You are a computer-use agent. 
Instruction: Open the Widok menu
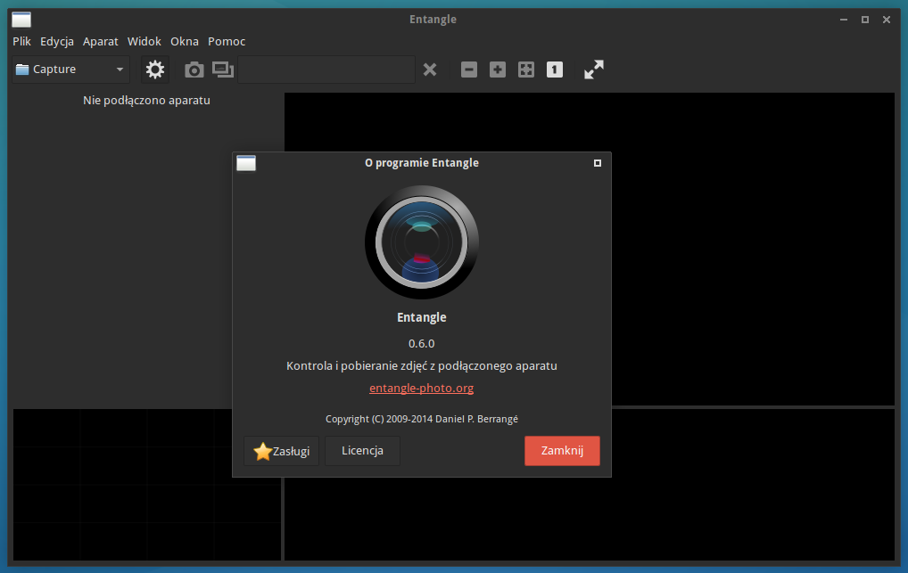click(x=144, y=41)
